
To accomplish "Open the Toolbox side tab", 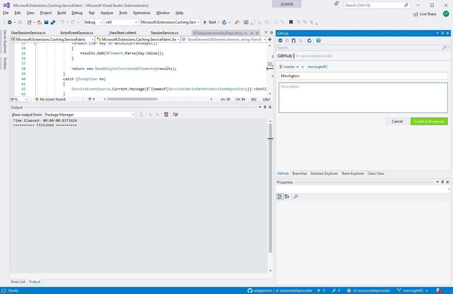I will [x=5, y=64].
